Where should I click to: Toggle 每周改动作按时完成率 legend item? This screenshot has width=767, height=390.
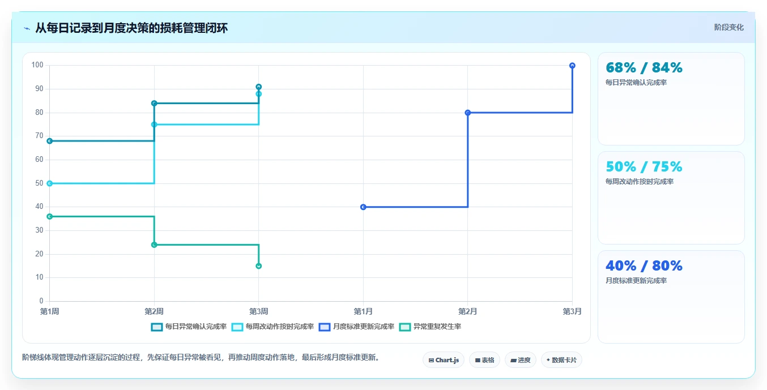coord(272,327)
